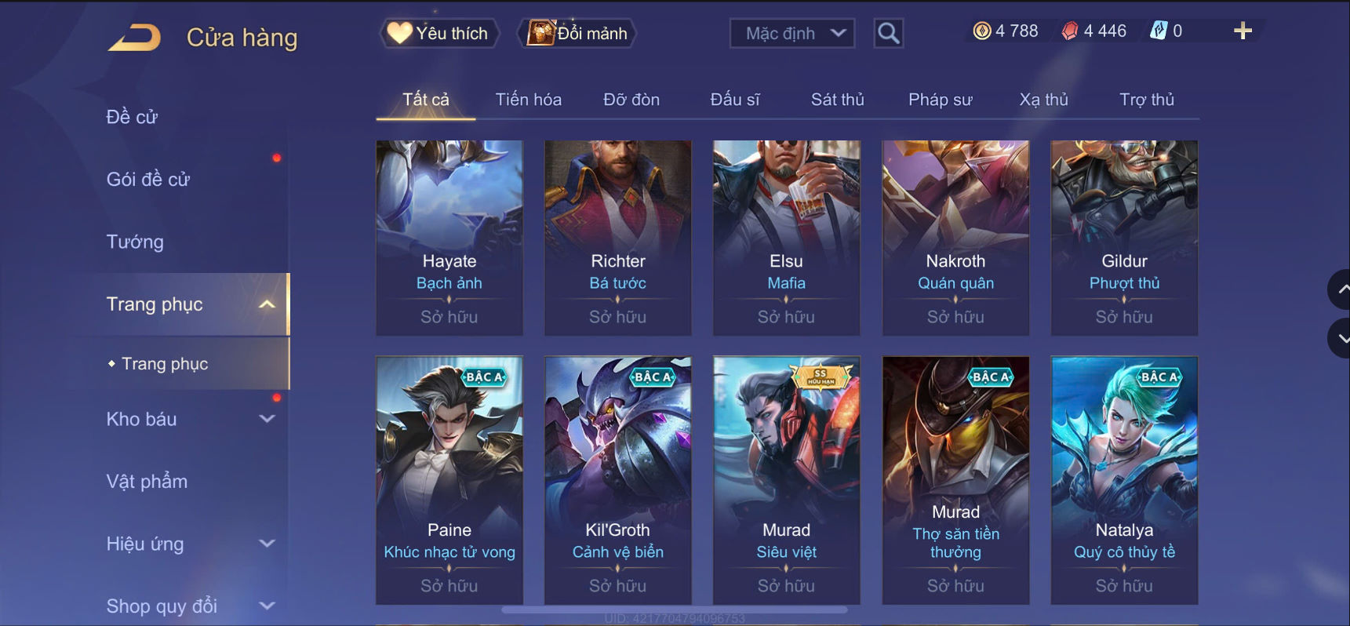
Task: Click the horizontal scrollbar under skin list
Action: (x=674, y=609)
